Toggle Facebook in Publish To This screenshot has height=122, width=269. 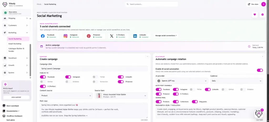click(x=43, y=77)
